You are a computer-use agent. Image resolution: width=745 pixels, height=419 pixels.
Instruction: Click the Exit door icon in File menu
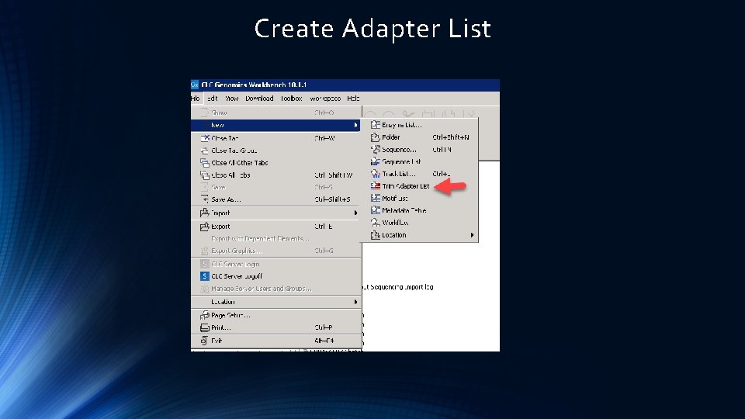[x=205, y=340]
